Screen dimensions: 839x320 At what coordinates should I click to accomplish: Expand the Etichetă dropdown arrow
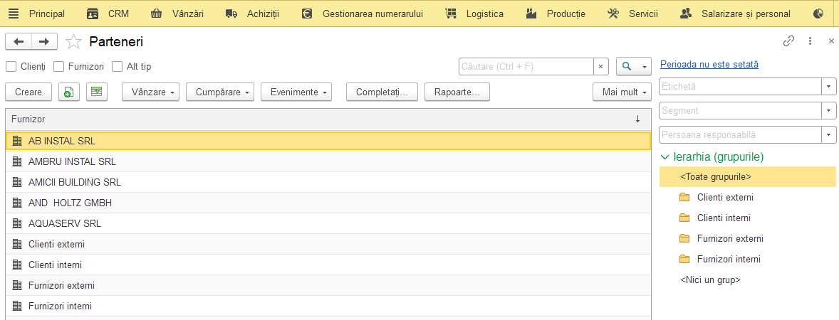pos(829,86)
